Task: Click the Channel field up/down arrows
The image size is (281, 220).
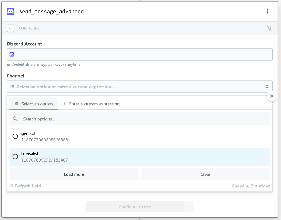Action: [x=267, y=87]
